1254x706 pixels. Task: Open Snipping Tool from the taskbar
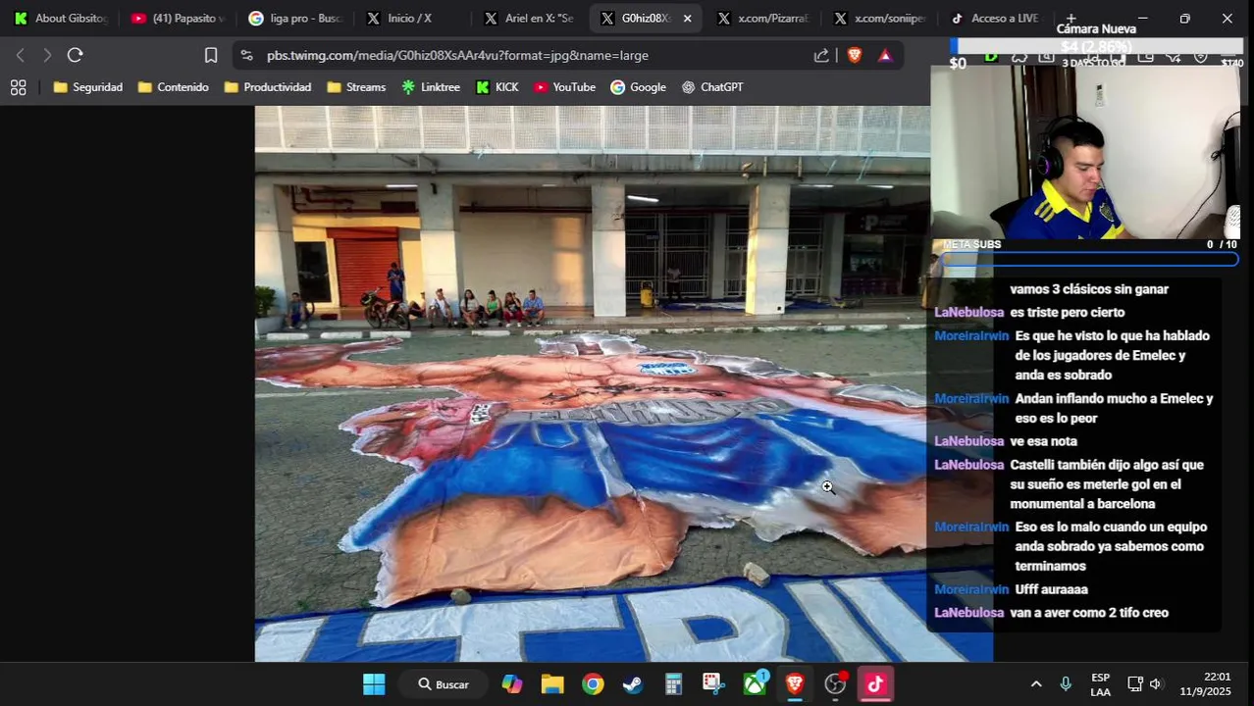tap(713, 684)
